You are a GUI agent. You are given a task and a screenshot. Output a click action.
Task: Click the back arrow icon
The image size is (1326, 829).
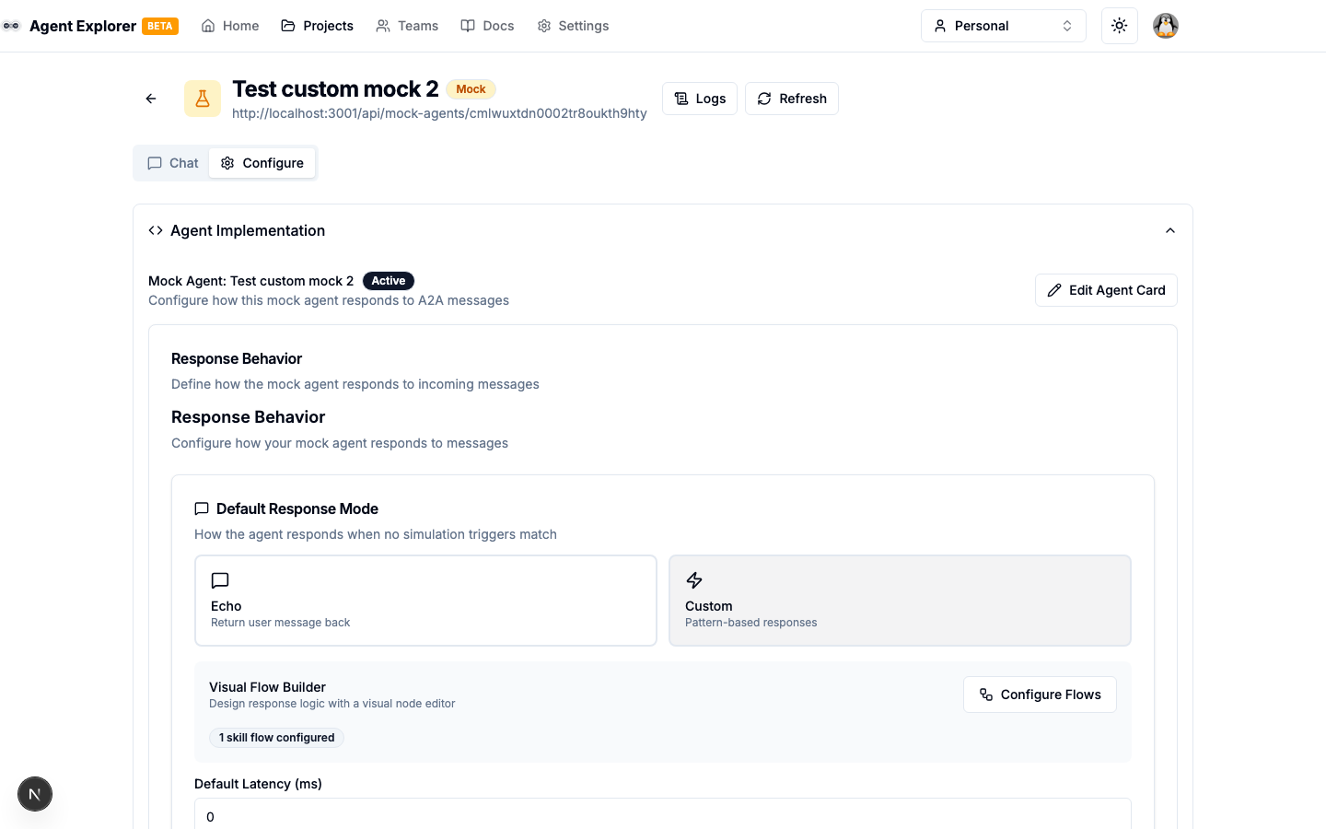click(151, 99)
